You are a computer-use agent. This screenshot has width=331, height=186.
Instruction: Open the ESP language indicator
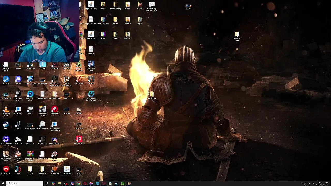pos(313,183)
